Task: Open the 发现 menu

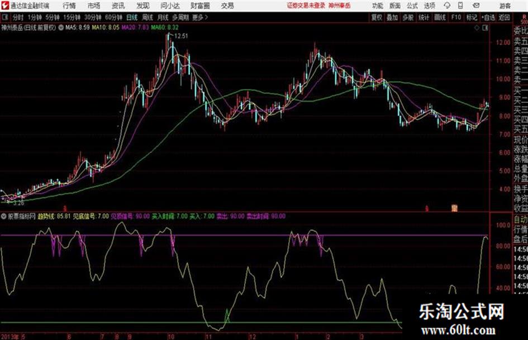Action: click(x=143, y=6)
